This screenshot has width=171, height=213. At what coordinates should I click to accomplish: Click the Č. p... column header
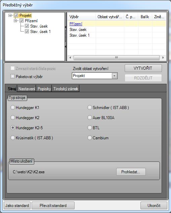[131, 17]
